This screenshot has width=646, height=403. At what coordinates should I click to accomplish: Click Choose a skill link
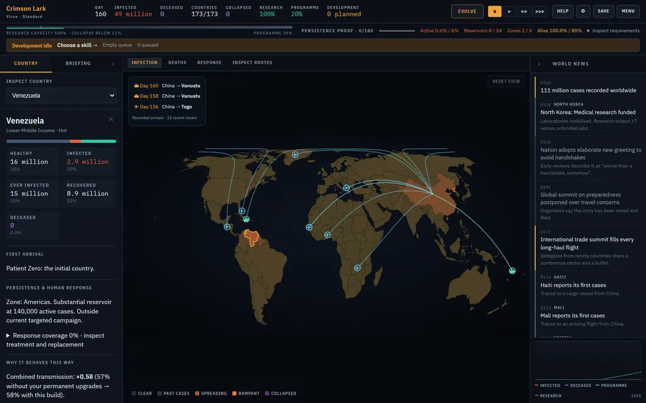tap(77, 45)
